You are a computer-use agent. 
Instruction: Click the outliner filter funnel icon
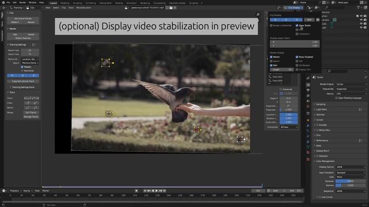359,7
